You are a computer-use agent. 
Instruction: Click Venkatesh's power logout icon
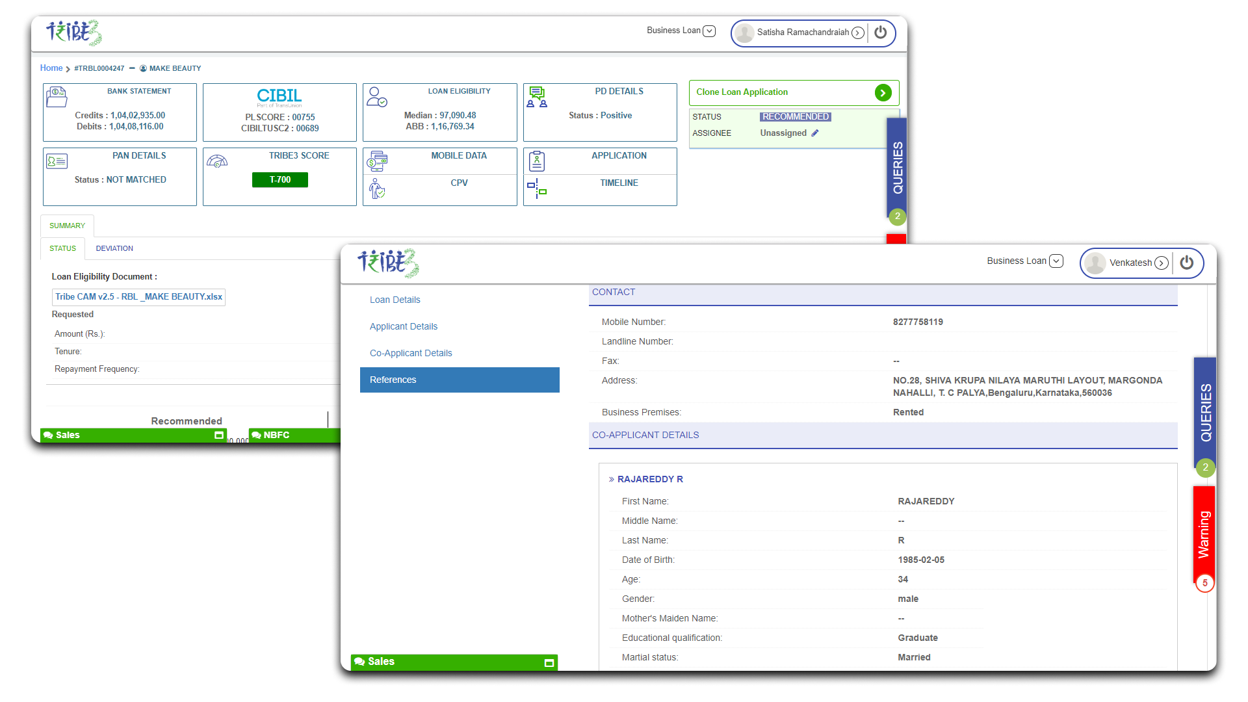tap(1187, 263)
